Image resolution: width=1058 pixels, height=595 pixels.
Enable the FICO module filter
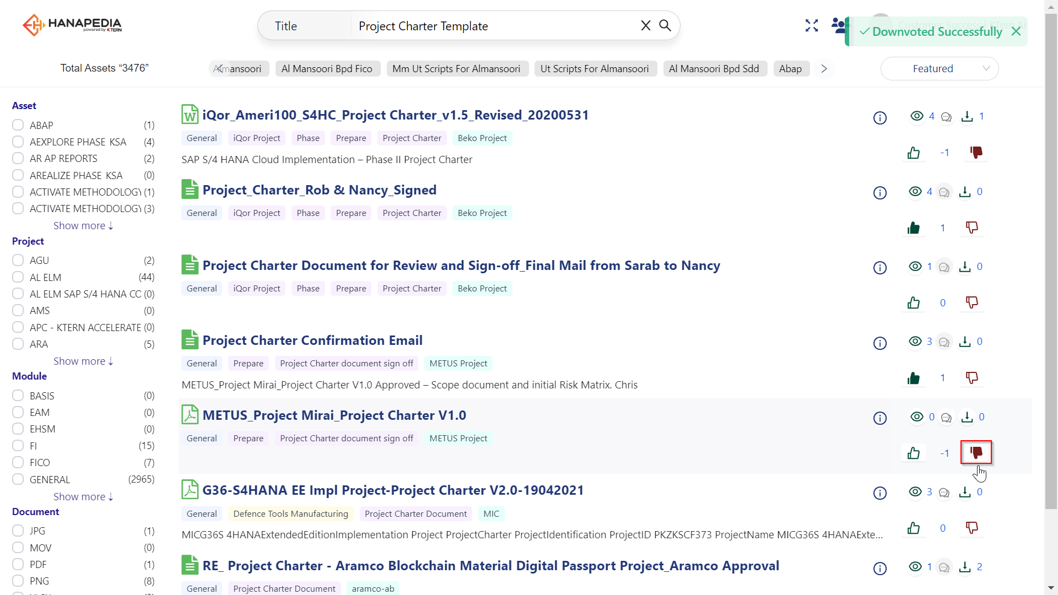click(18, 462)
